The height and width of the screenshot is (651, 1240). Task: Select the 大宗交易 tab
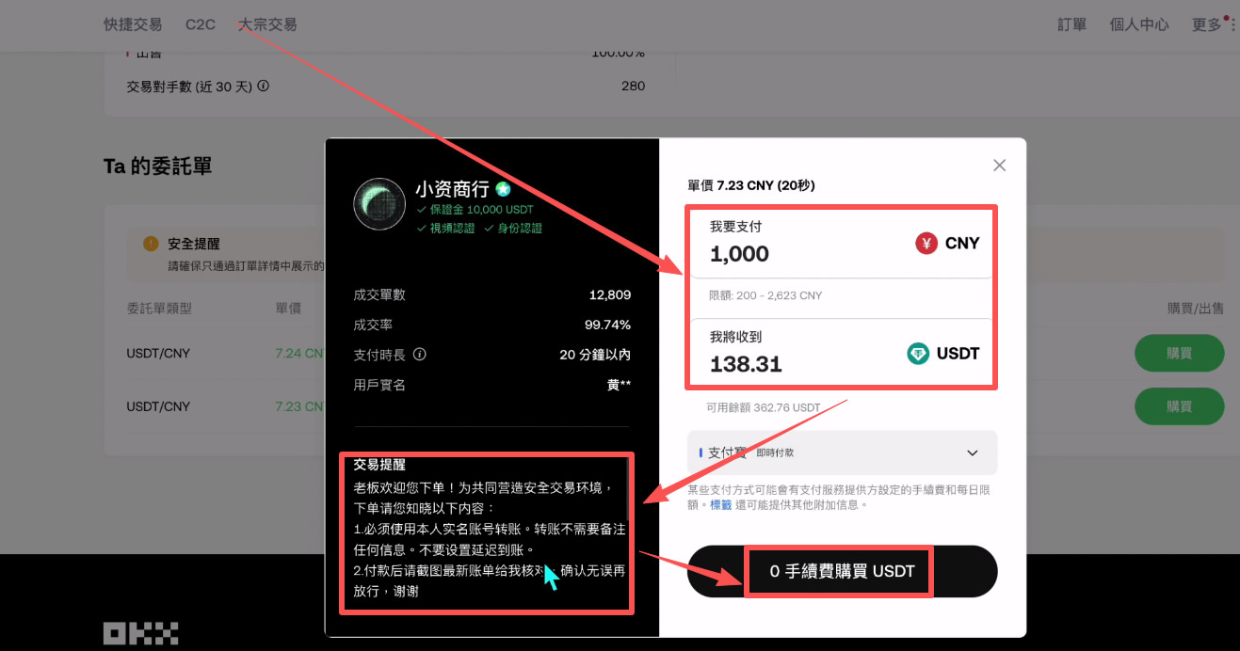click(x=266, y=24)
